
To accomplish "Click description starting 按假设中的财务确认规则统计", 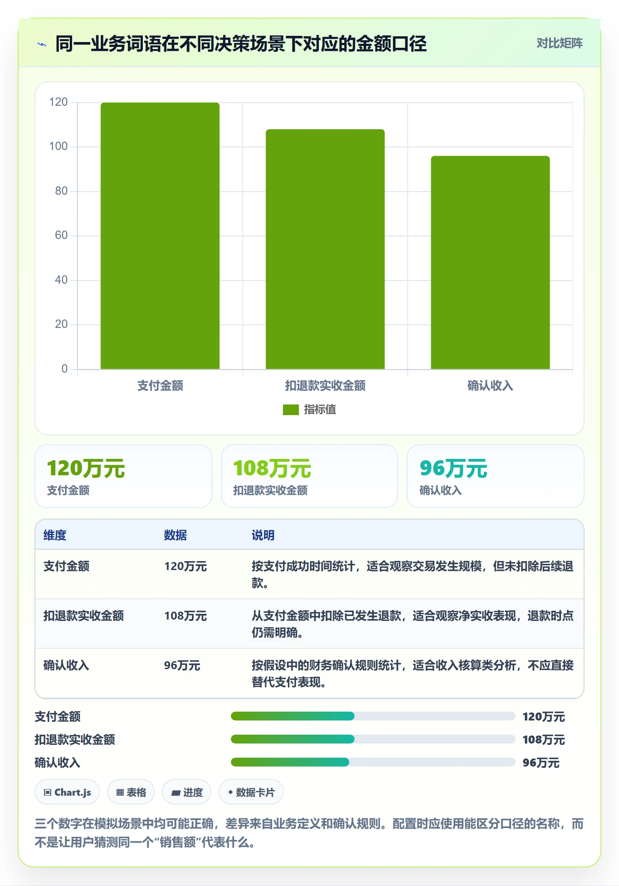I will click(413, 674).
